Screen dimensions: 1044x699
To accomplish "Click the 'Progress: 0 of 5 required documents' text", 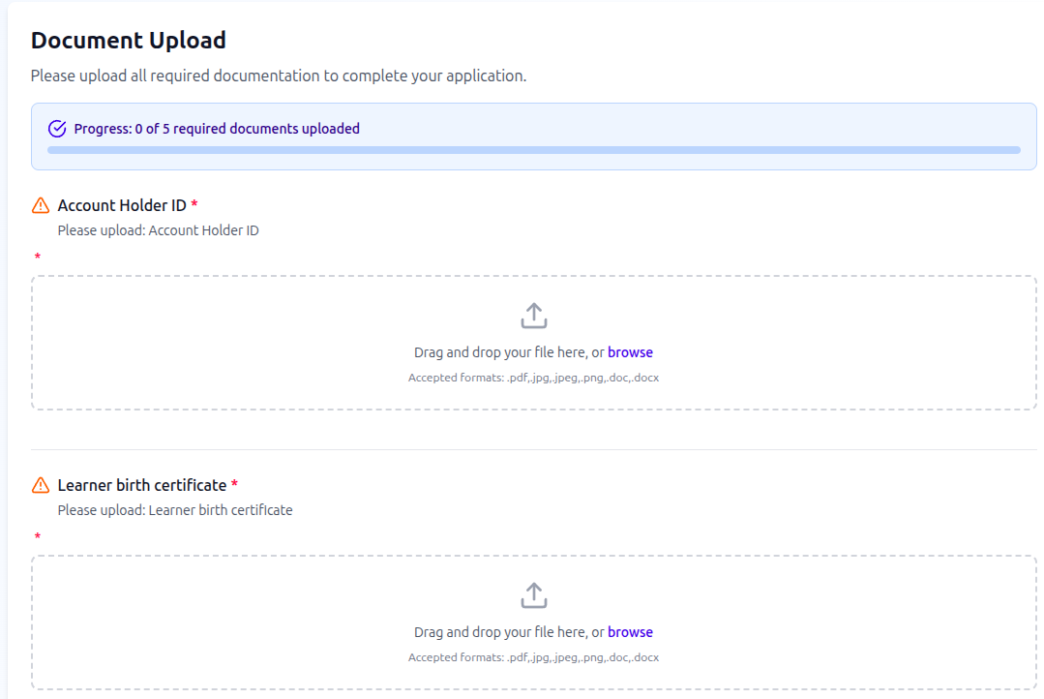I will (x=217, y=129).
